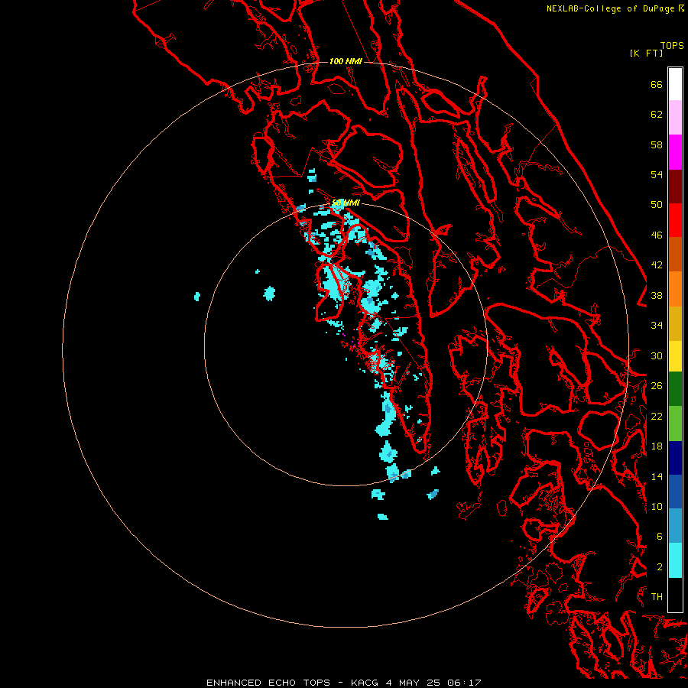Click the '2' legend value label

pos(660,567)
